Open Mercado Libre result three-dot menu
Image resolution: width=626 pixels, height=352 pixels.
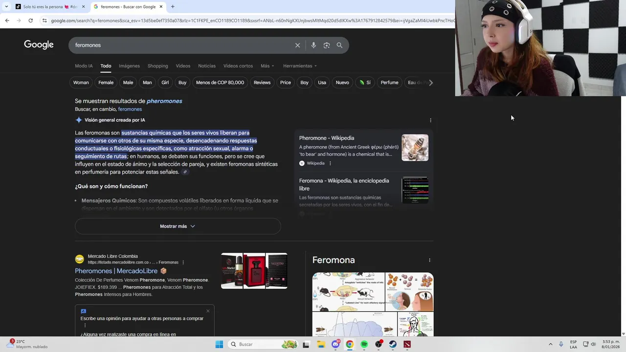[x=183, y=263]
